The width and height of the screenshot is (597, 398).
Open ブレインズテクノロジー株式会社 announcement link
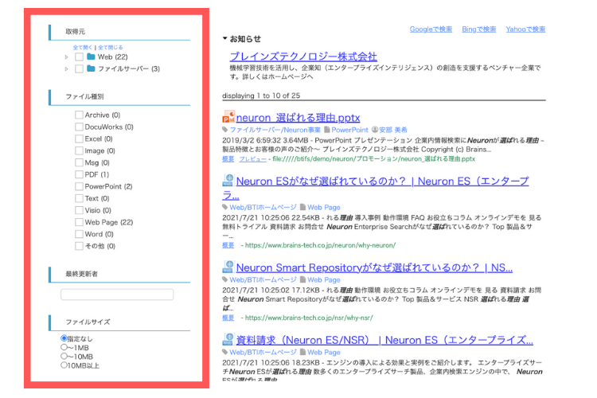303,57
